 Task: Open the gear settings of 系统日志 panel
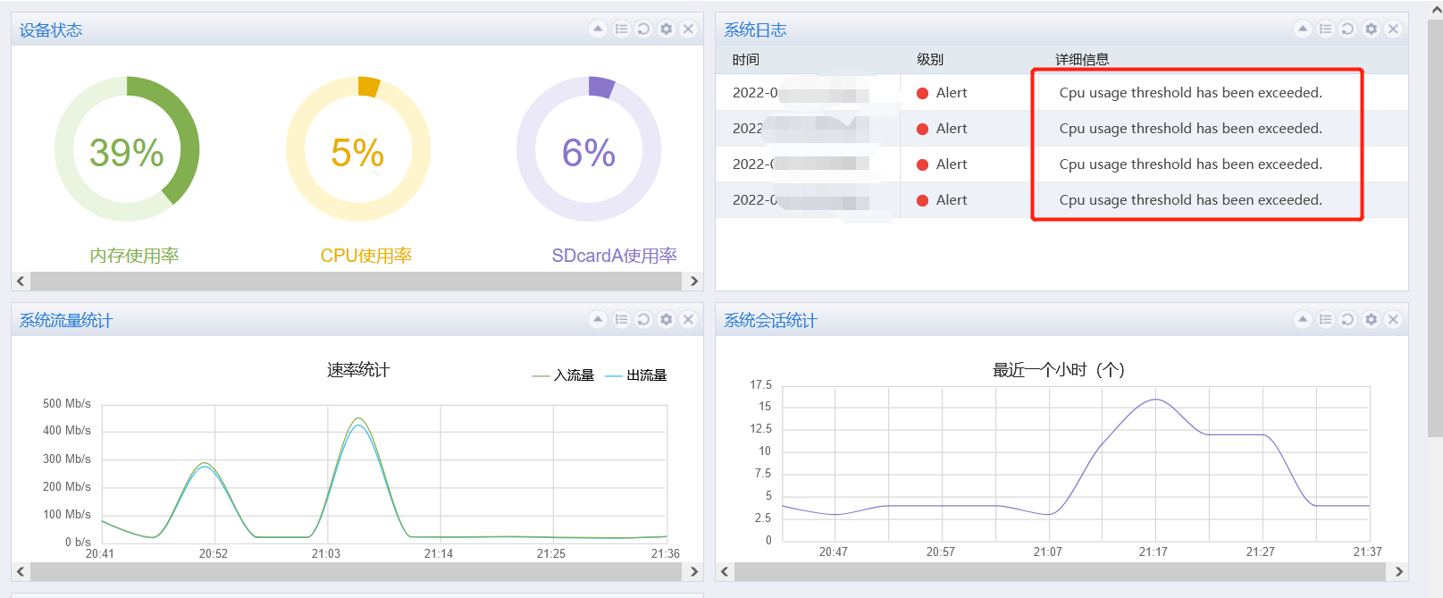1371,29
